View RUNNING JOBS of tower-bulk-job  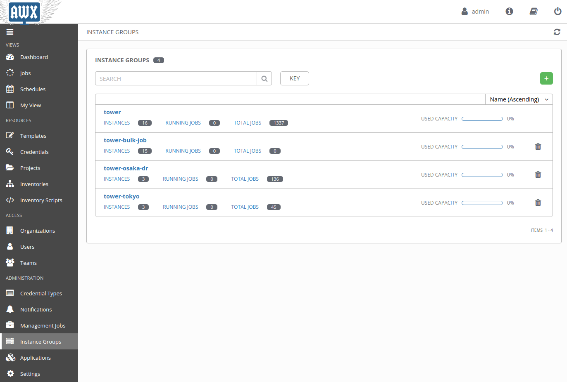pyautogui.click(x=183, y=151)
